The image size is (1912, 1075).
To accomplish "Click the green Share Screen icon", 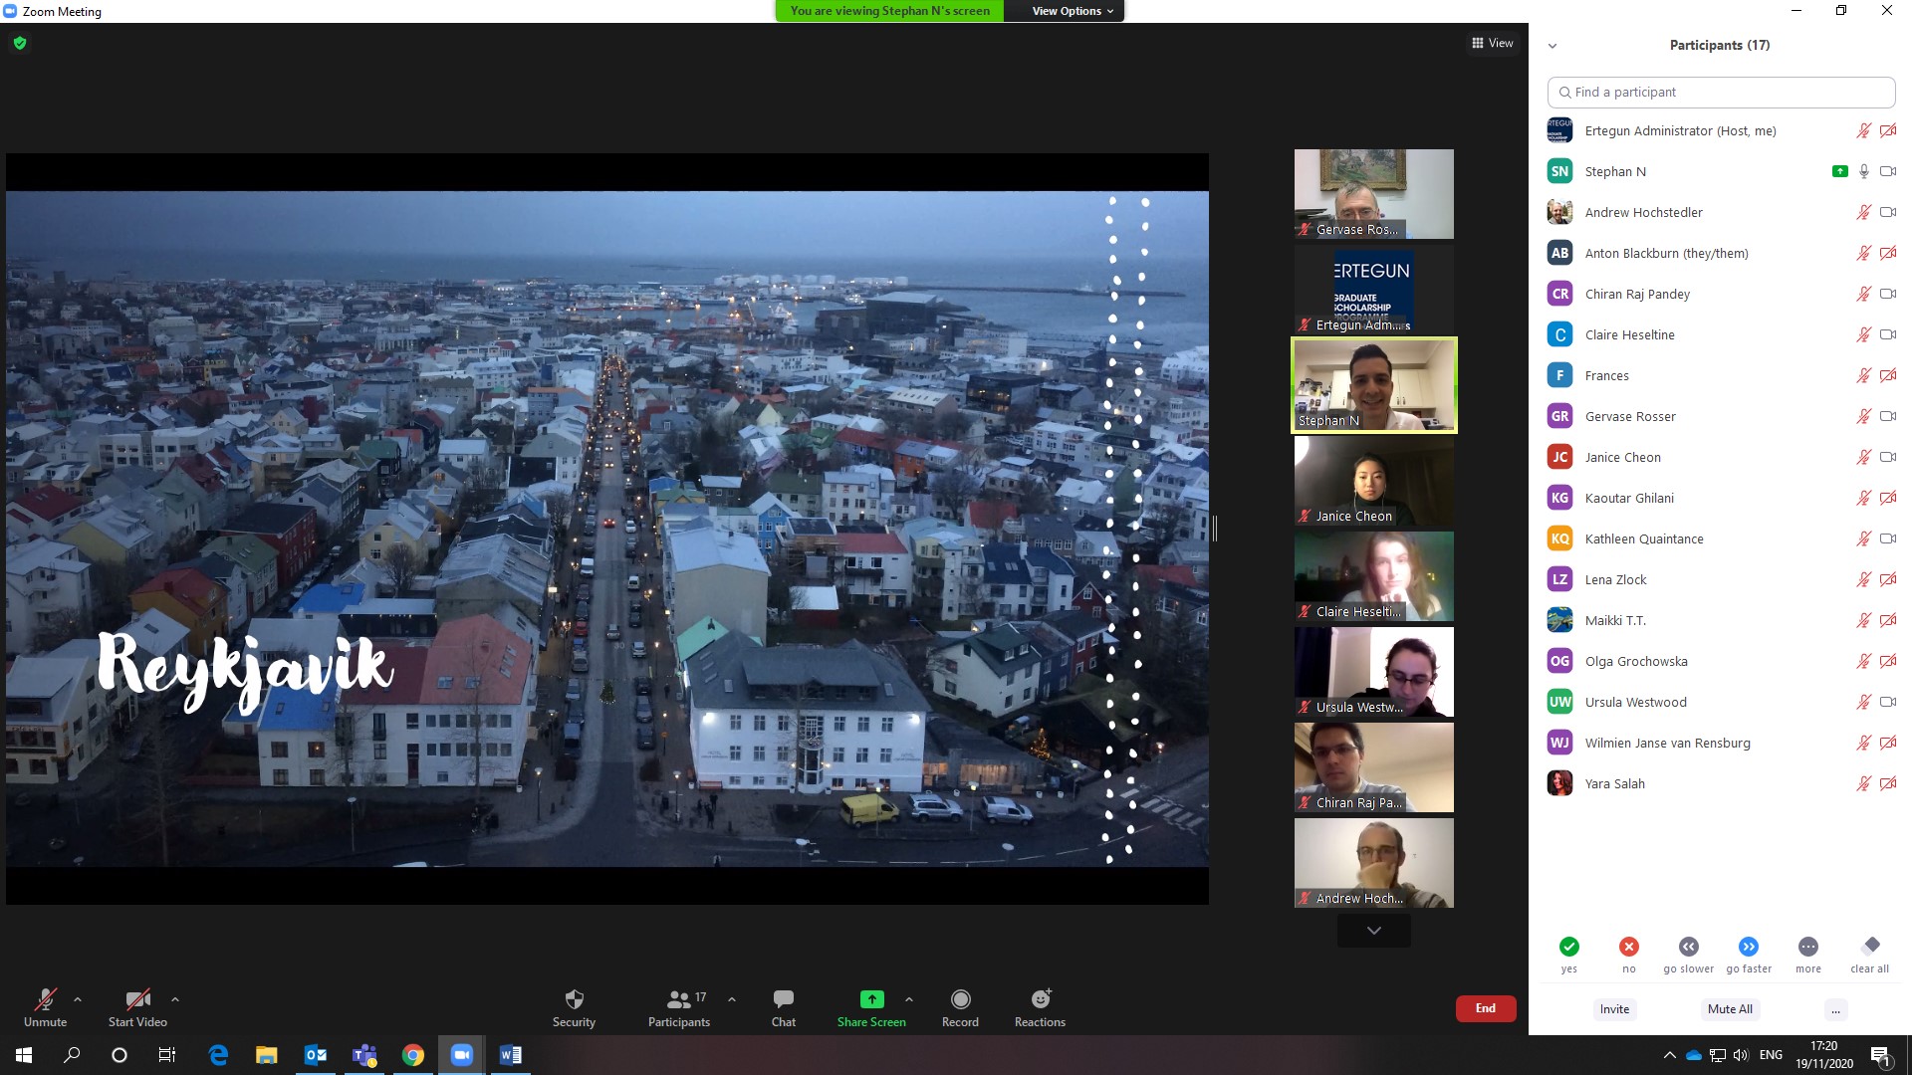I will 871,999.
